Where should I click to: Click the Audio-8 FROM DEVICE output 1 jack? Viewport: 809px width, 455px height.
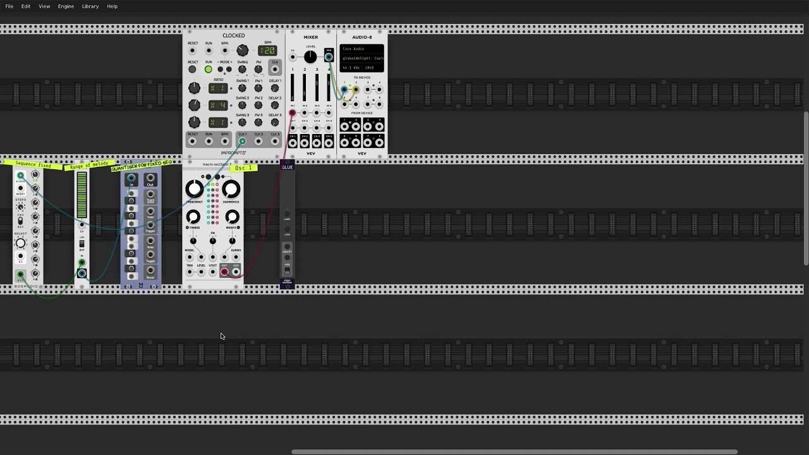point(344,126)
